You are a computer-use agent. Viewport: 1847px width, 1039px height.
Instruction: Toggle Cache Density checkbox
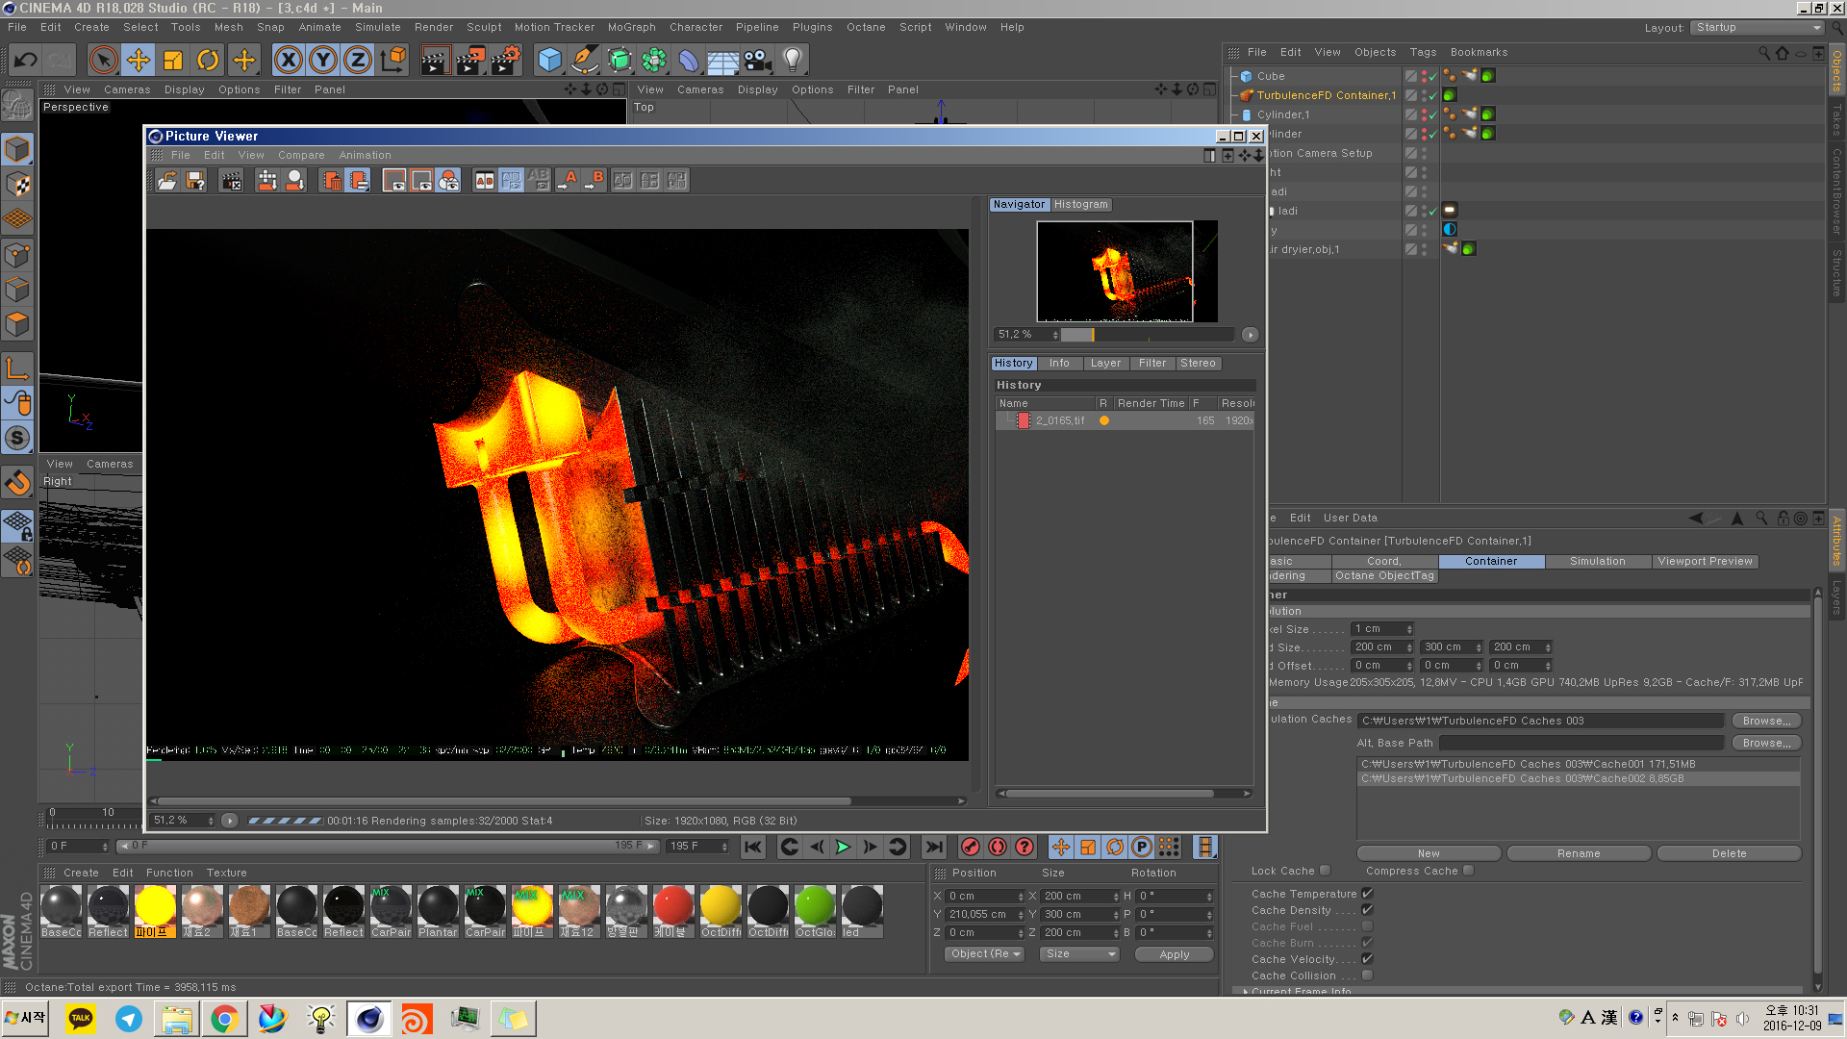coord(1368,910)
